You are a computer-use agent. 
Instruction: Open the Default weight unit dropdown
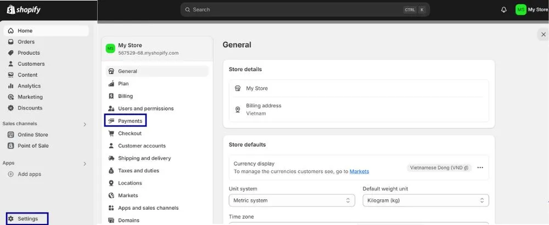pos(426,200)
